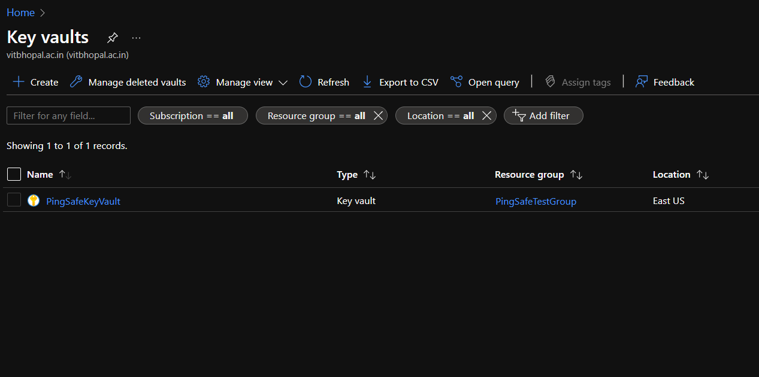
Task: Click the PingSafeKeyVault key icon
Action: point(34,201)
